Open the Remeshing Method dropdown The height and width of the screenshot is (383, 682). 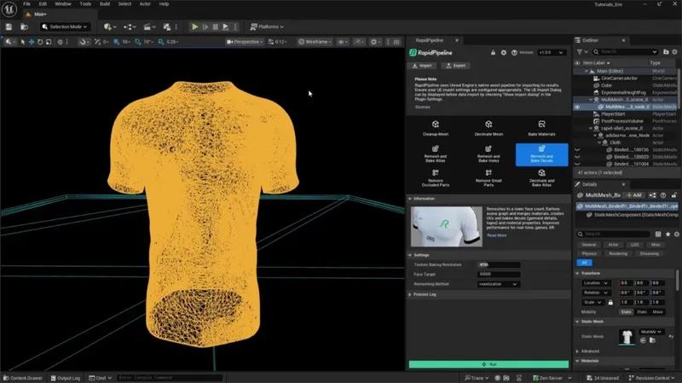pos(499,284)
